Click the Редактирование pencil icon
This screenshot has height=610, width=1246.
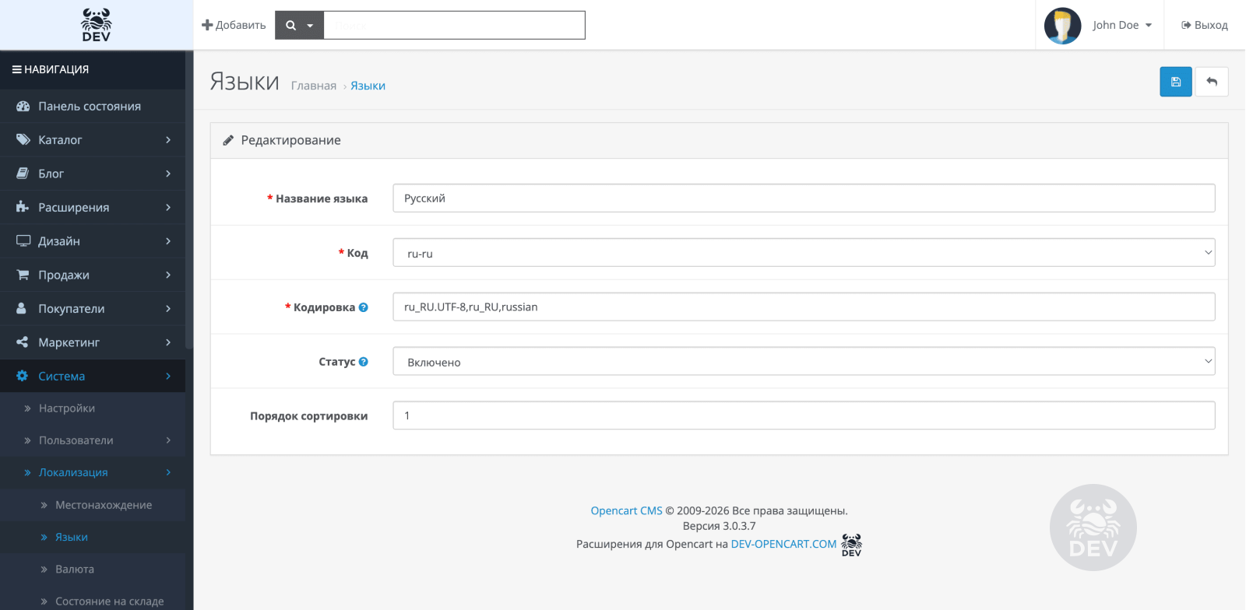tap(228, 140)
